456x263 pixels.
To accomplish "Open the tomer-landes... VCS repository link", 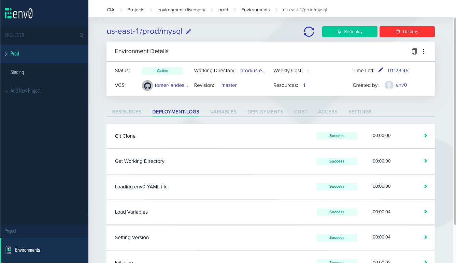I will tap(171, 85).
